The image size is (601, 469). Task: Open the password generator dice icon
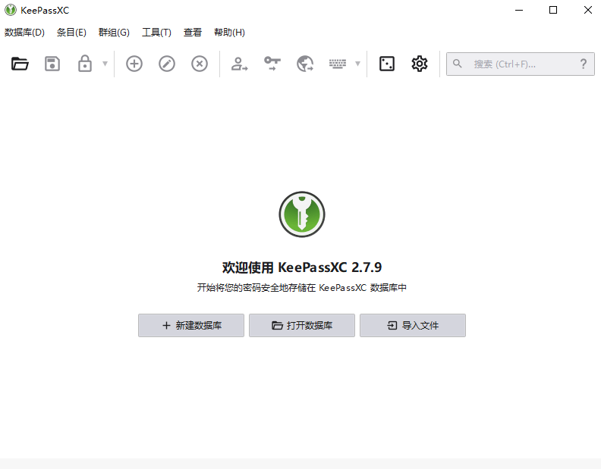click(x=387, y=64)
